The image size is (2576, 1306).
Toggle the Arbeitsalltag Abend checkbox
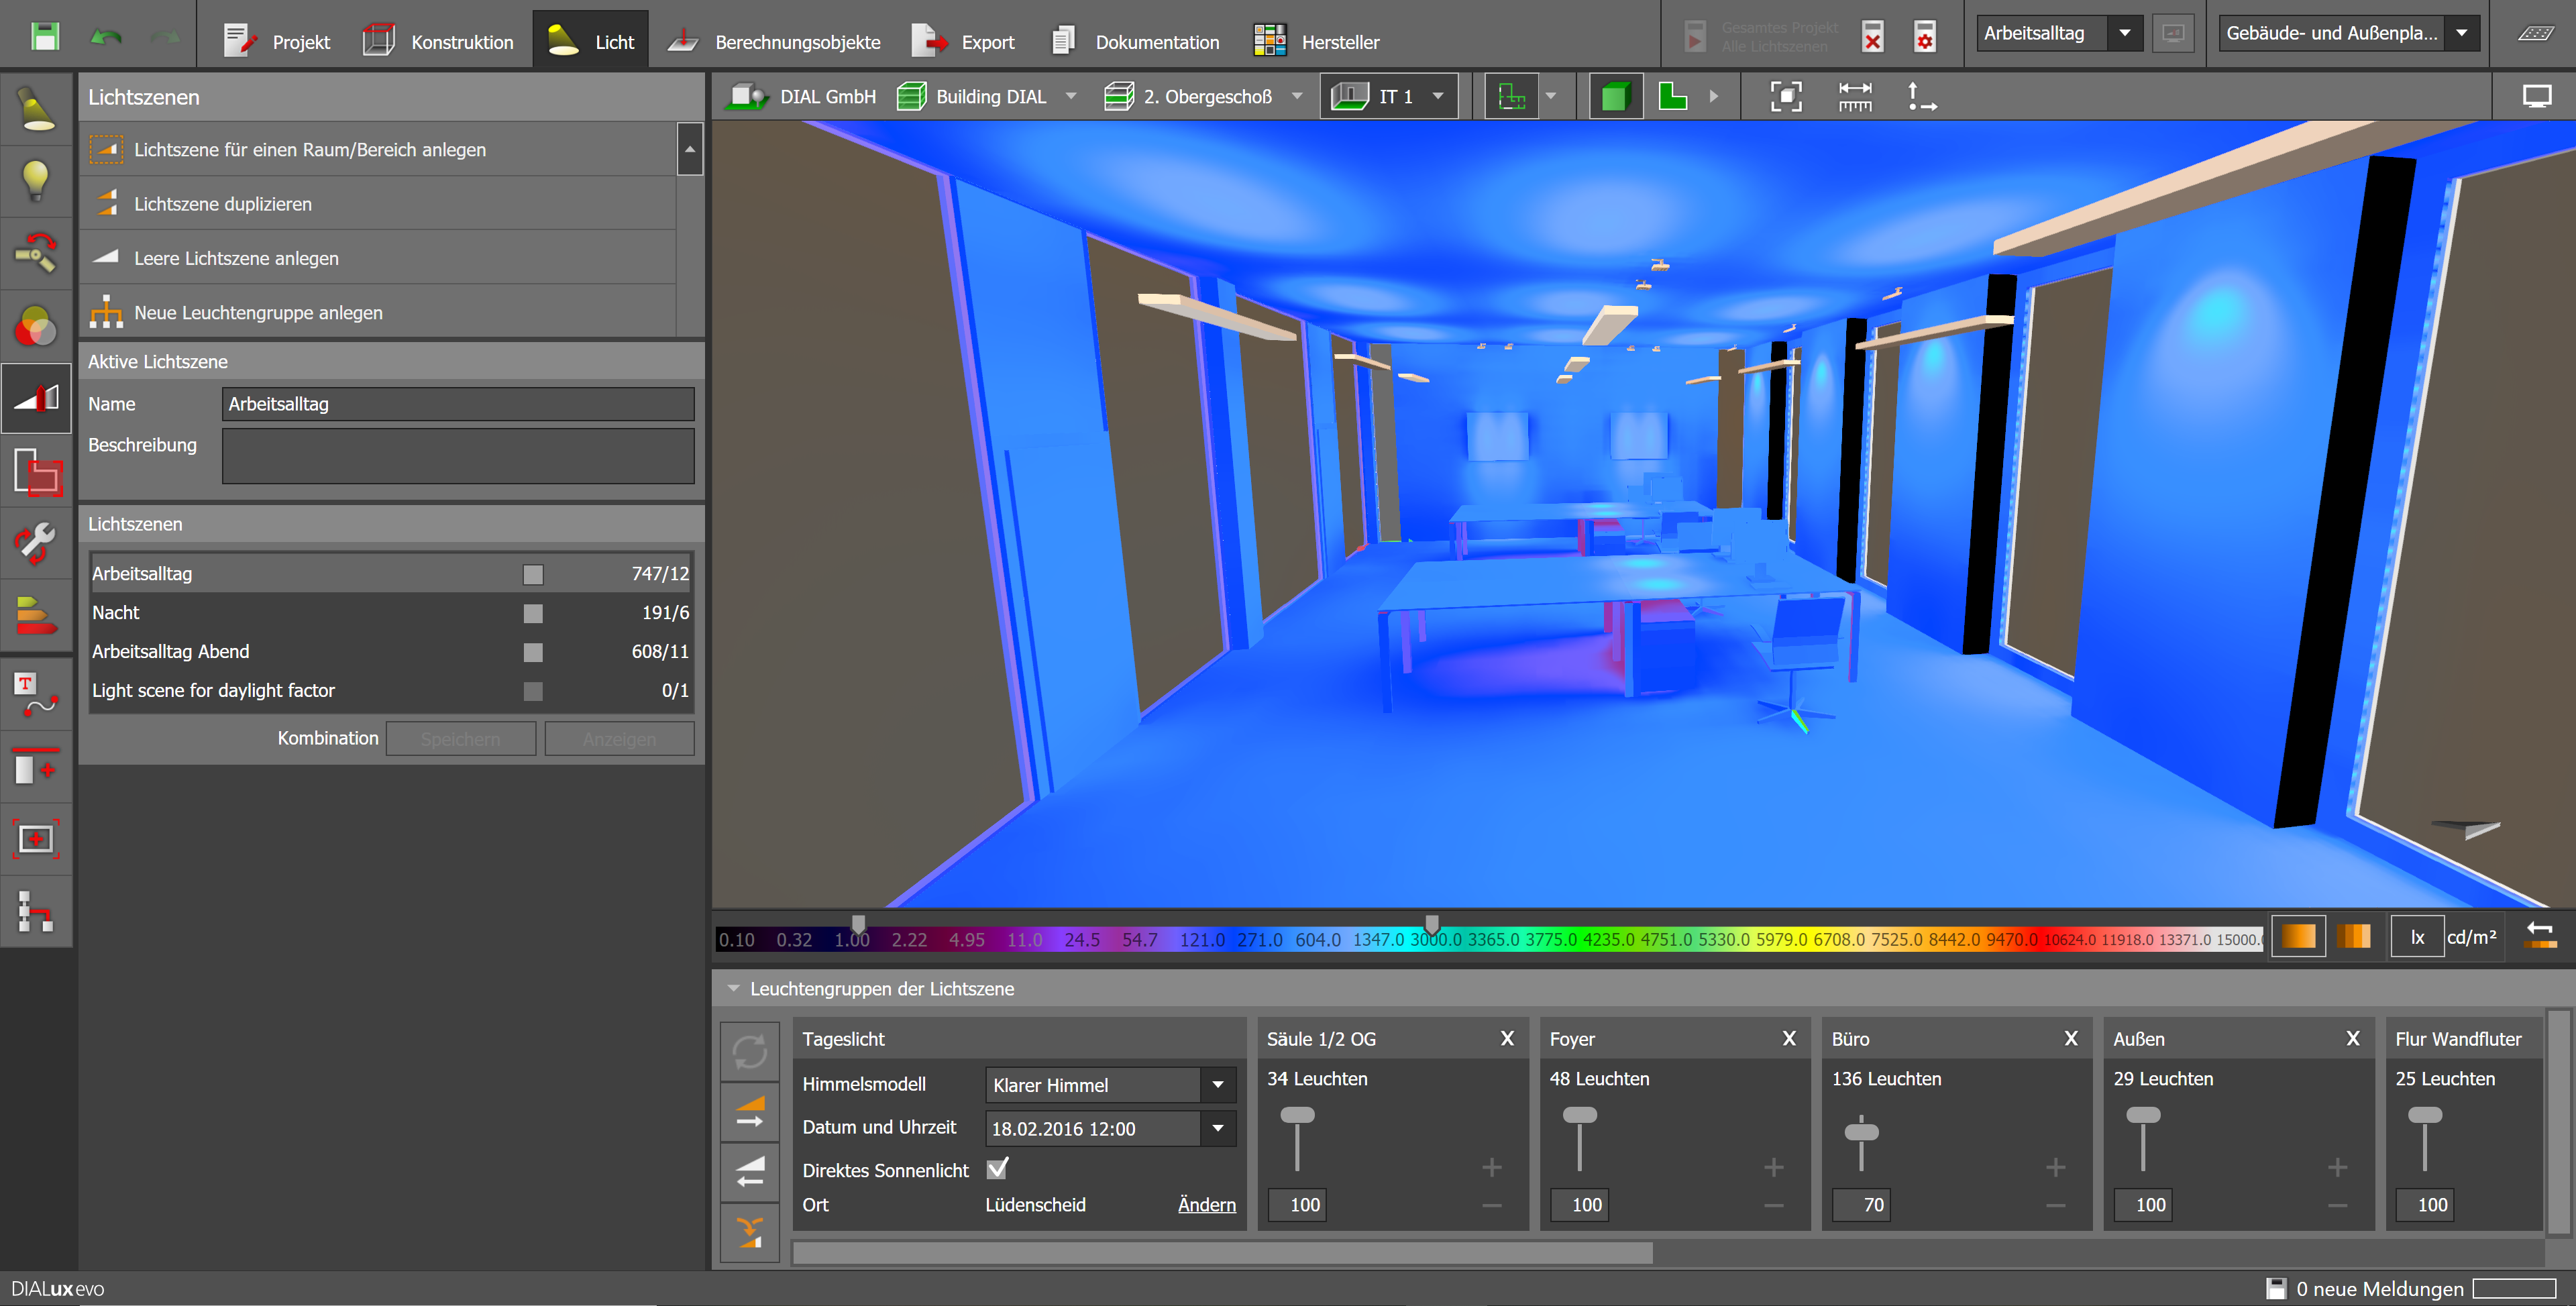point(533,652)
